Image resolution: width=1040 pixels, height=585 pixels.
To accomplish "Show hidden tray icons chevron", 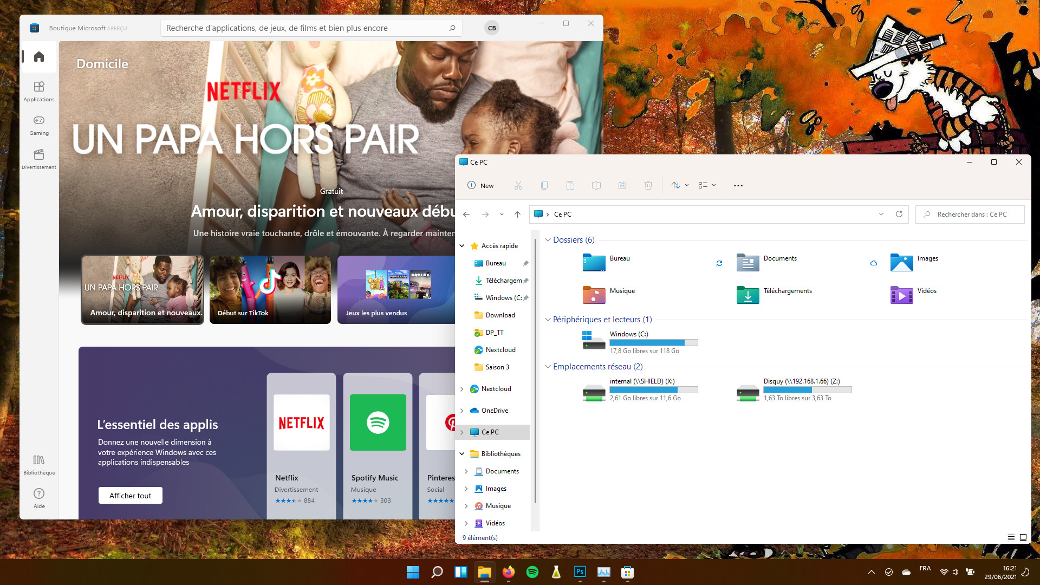I will tap(871, 572).
